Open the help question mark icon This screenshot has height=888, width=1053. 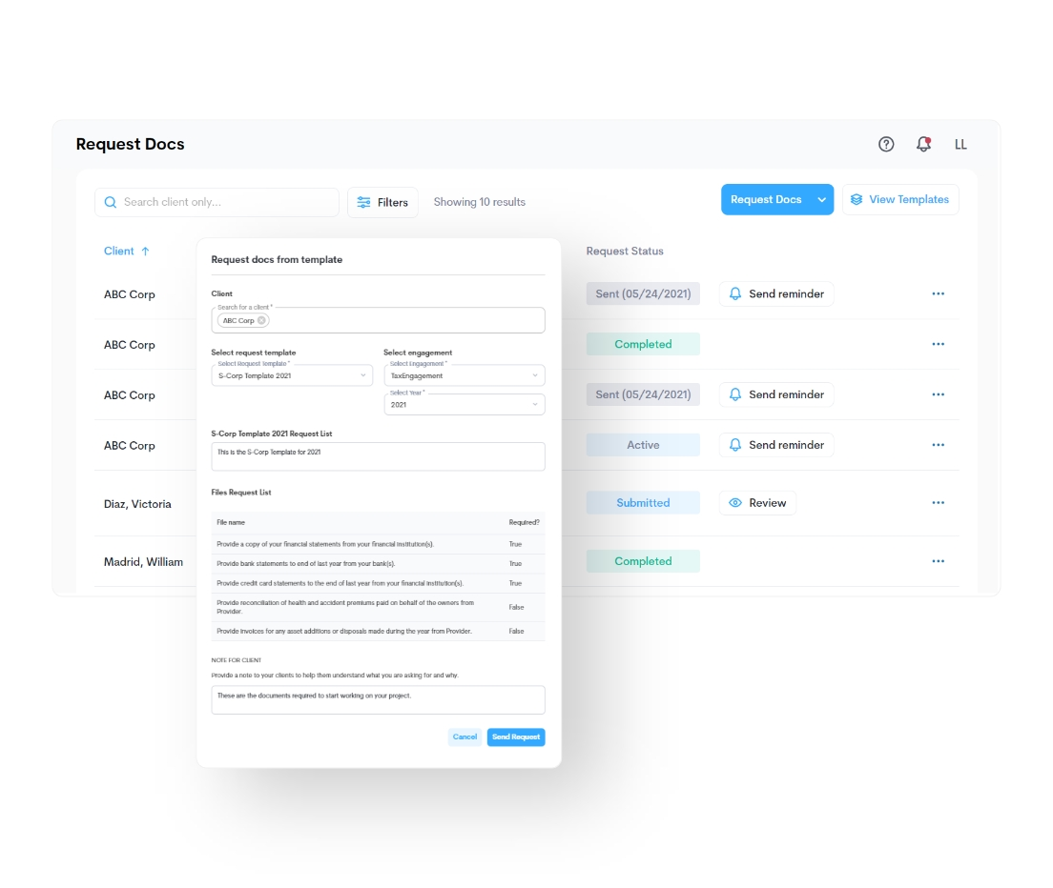pos(886,144)
